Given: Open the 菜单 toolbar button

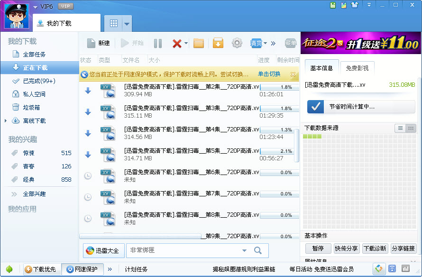Looking at the screenshot, I should 291,43.
